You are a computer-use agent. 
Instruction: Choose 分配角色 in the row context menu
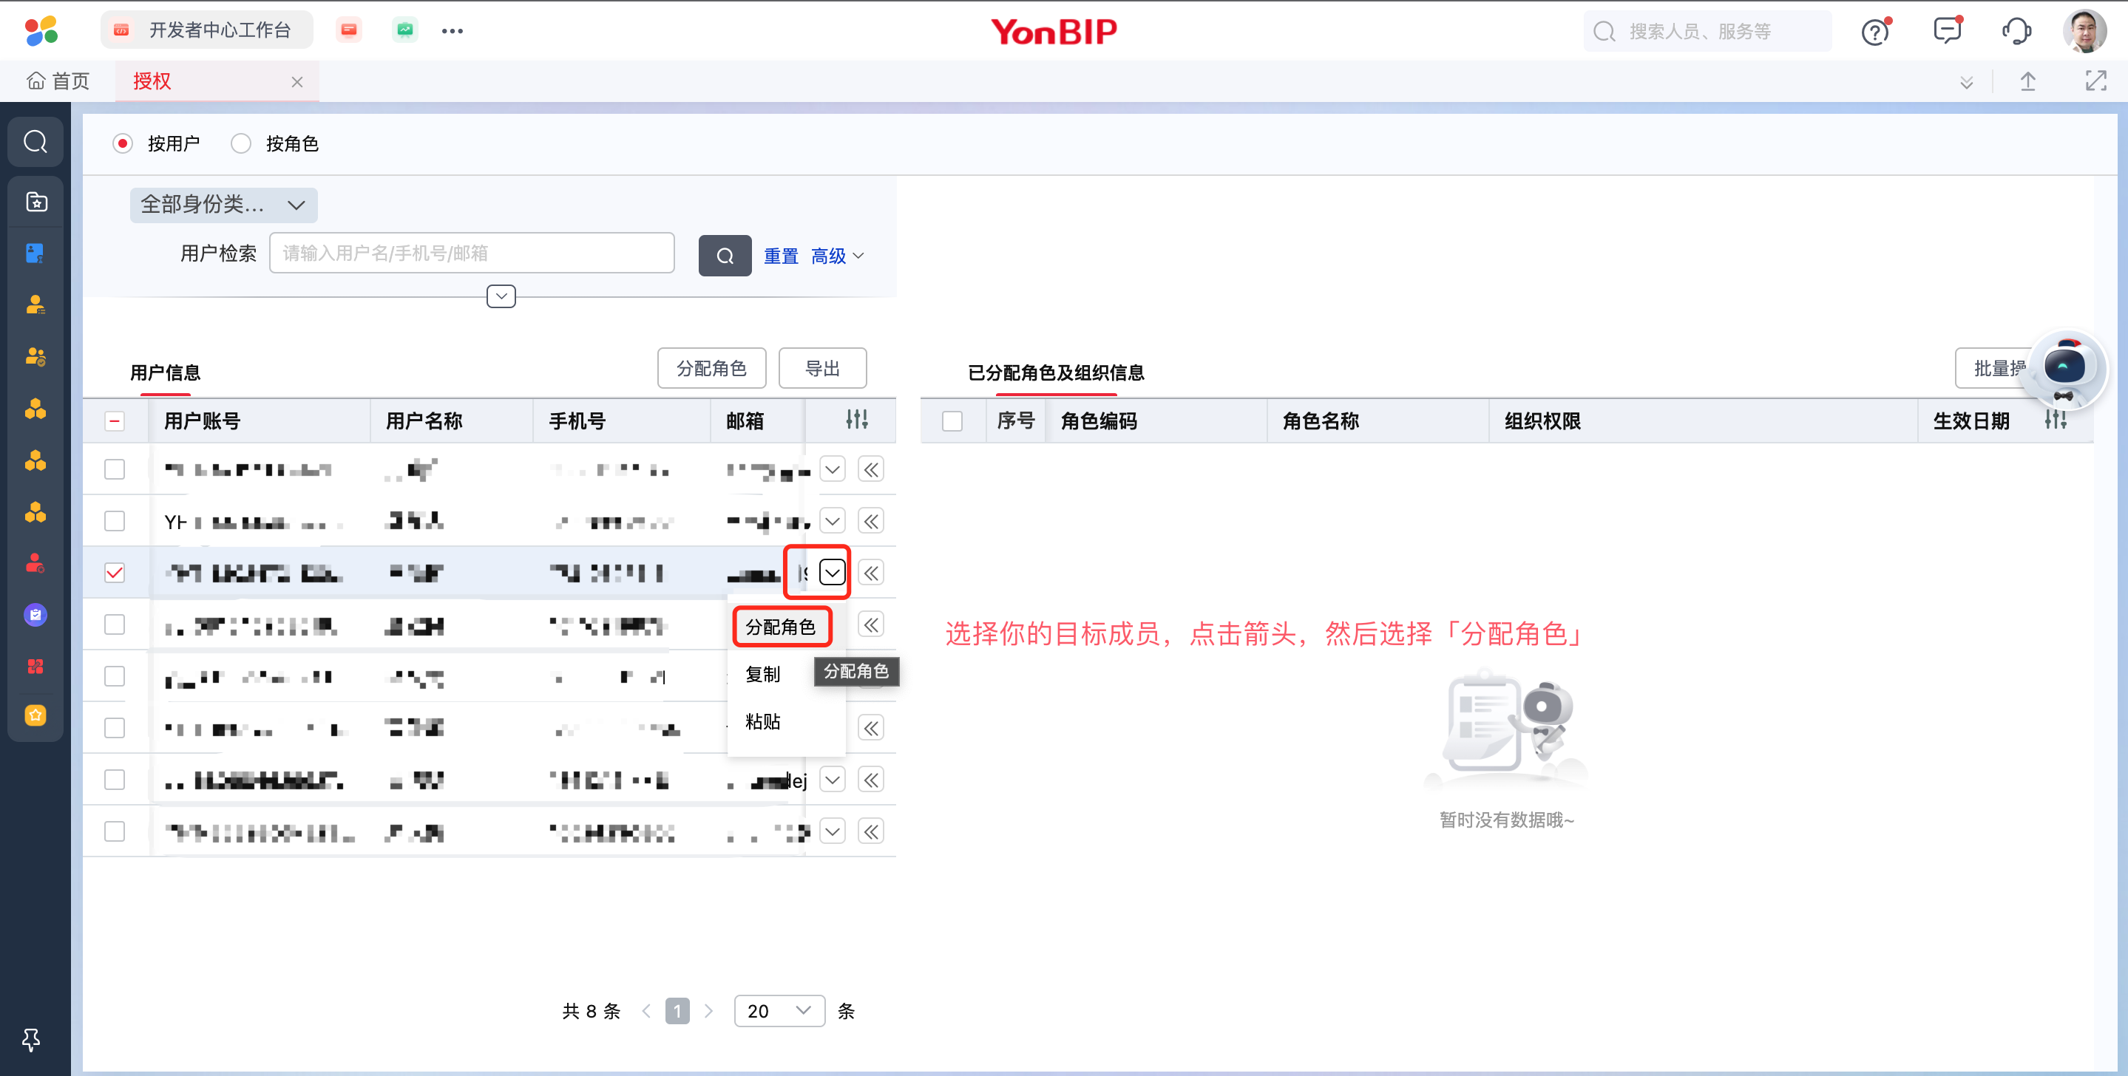click(780, 627)
